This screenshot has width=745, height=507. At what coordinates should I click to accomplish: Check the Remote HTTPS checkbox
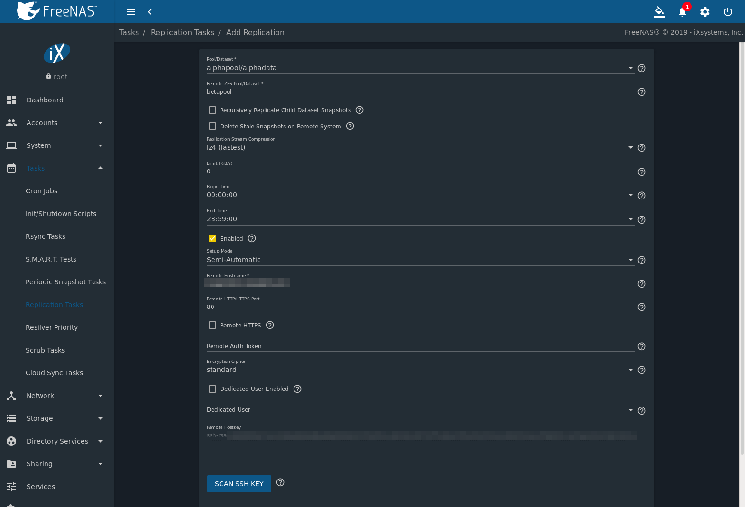click(212, 325)
